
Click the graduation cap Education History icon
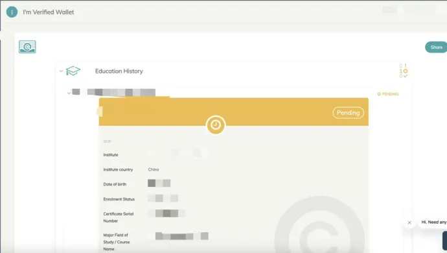[73, 71]
